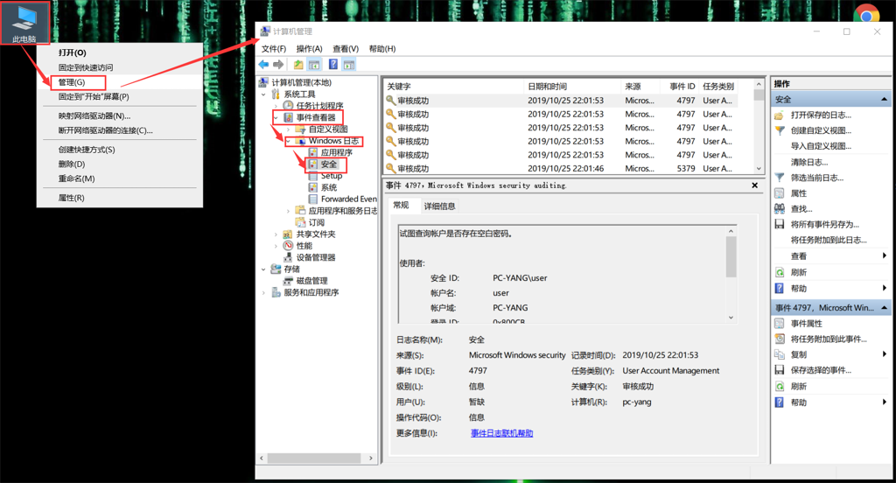The width and height of the screenshot is (896, 483).
Task: Click 创建自定义视图 funnel action
Action: [x=821, y=130]
